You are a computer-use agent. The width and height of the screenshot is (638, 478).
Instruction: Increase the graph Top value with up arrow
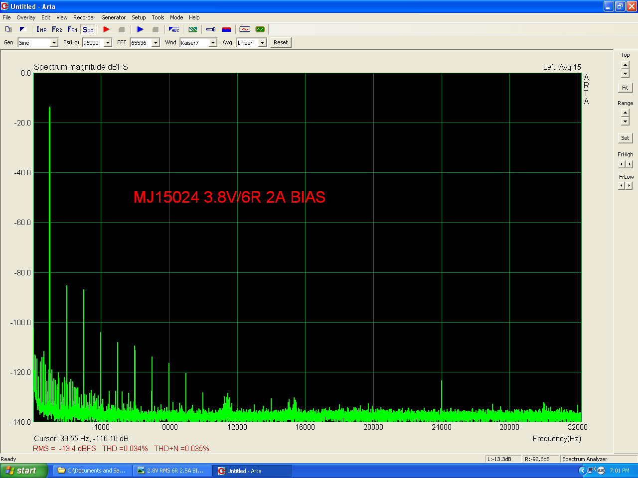point(625,65)
